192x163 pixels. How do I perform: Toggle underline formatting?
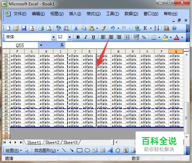pyautogui.click(x=93, y=37)
